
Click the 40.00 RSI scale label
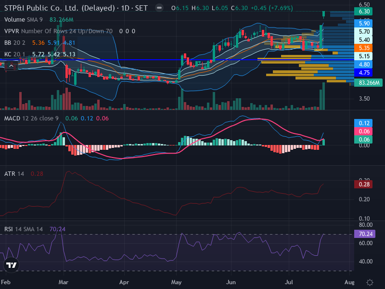366,262
